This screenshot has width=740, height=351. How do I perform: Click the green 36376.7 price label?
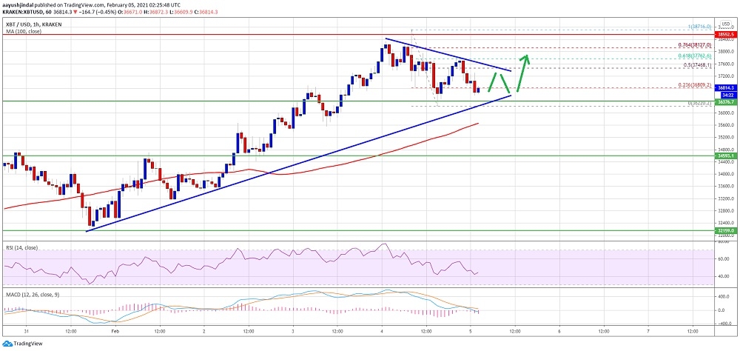point(725,101)
